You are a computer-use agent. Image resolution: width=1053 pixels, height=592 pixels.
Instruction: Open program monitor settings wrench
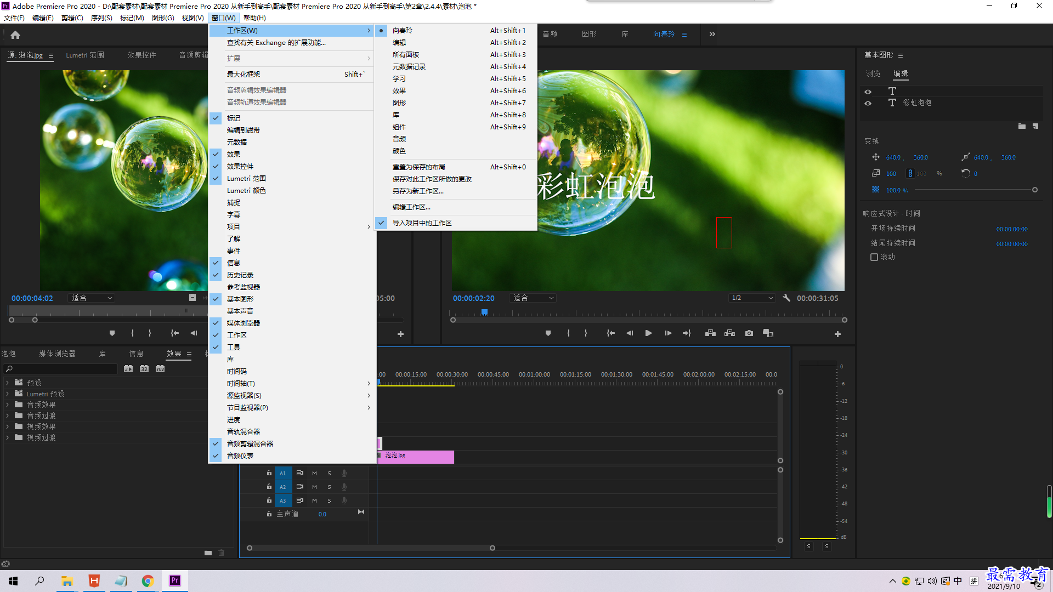[786, 298]
